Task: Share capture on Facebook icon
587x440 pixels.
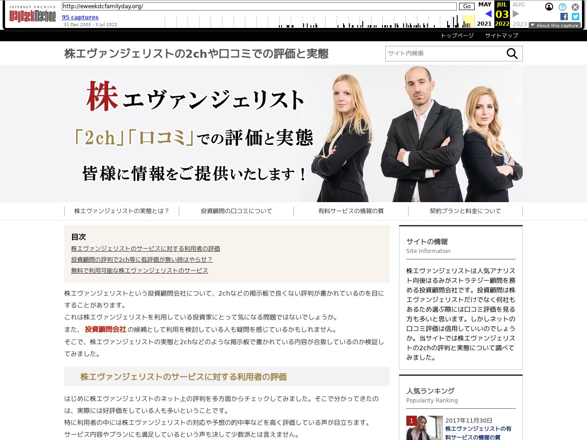Action: point(564,16)
